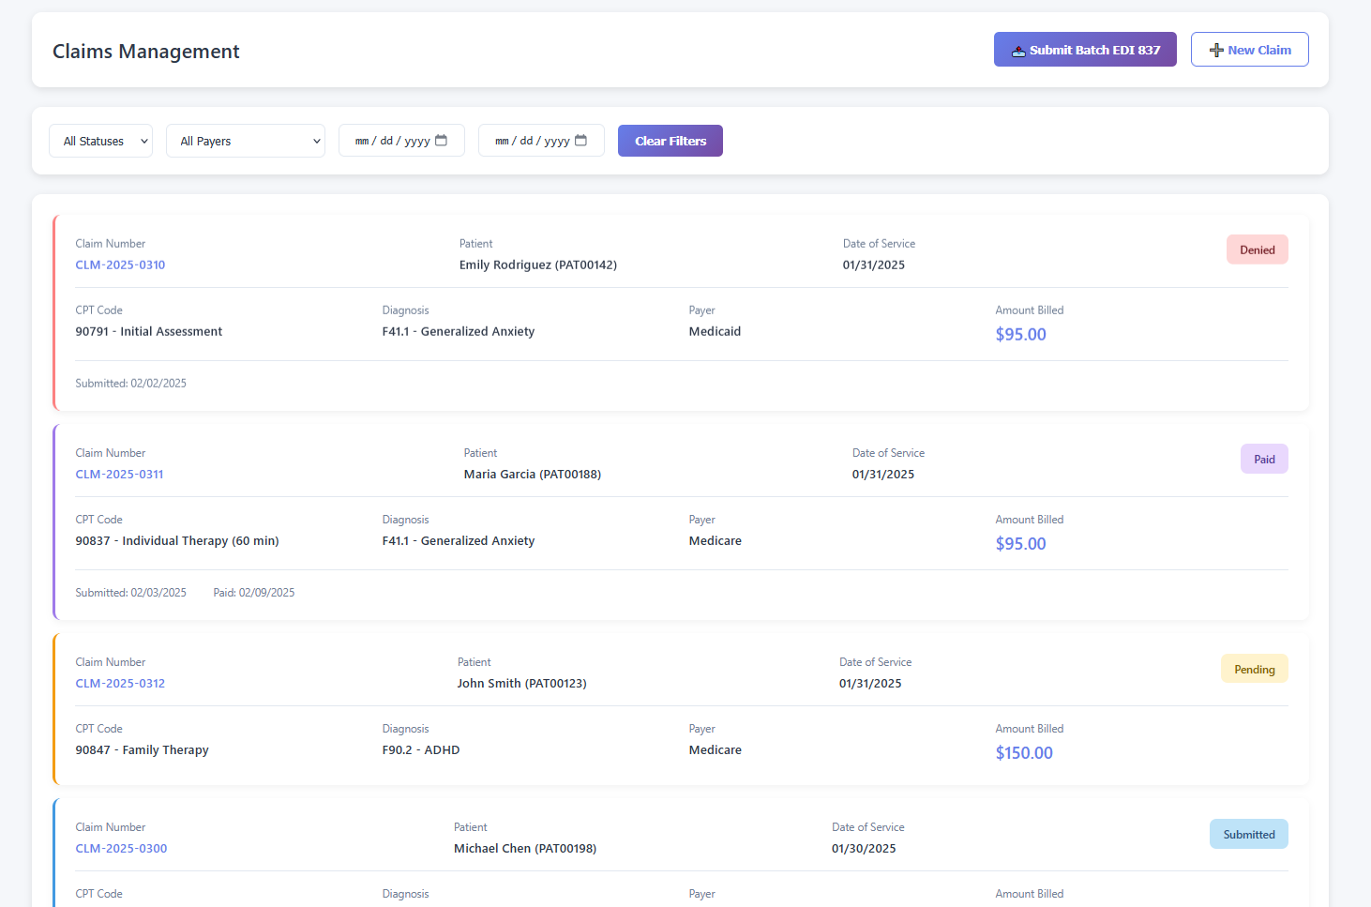Open claim CLM-2025-0300
Image resolution: width=1371 pixels, height=907 pixels.
pyautogui.click(x=121, y=849)
